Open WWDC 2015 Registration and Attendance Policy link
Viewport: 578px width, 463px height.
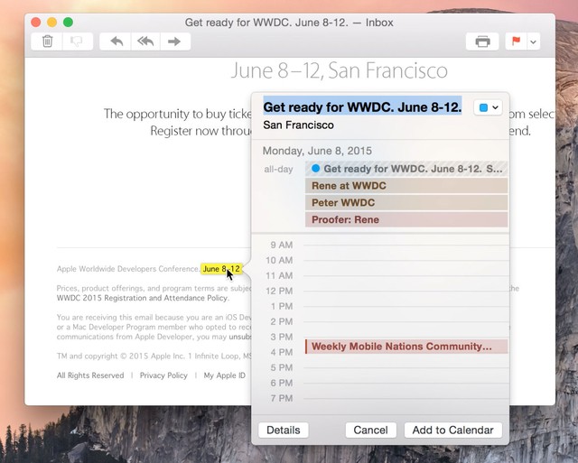point(143,298)
